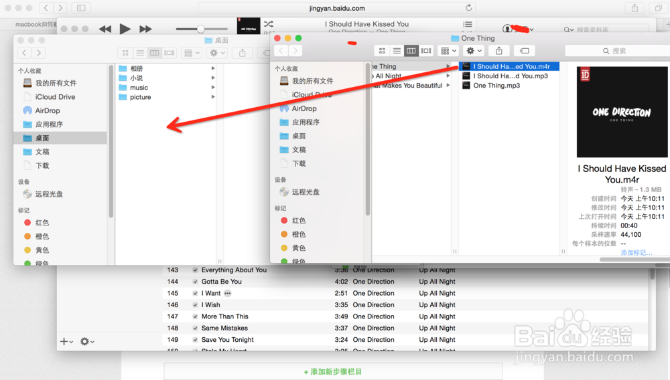Select I Should Ha...d You.mp3 file
Viewport: 670px width, 380px height.
[509, 76]
